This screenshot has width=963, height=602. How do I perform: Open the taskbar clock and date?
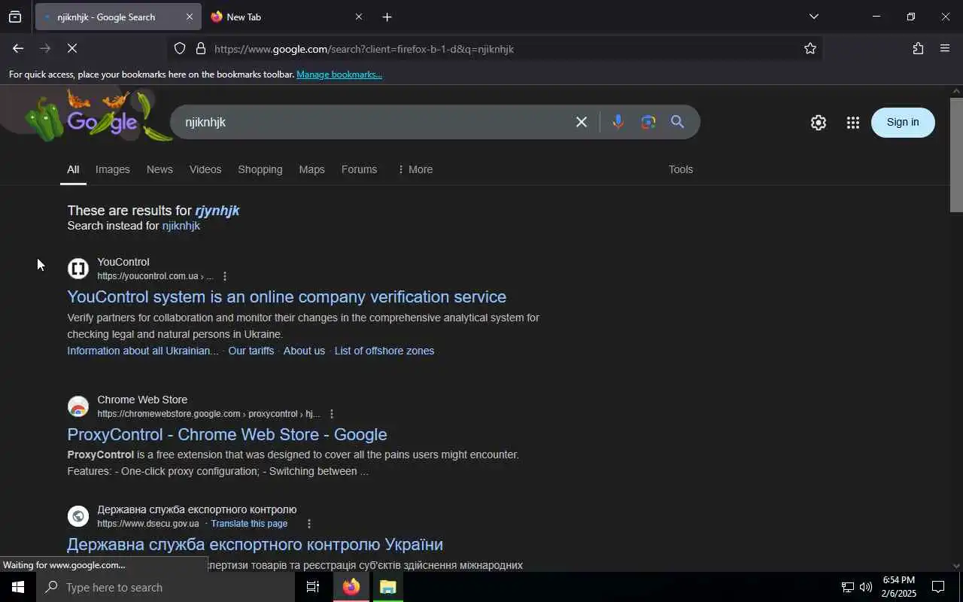tap(898, 587)
